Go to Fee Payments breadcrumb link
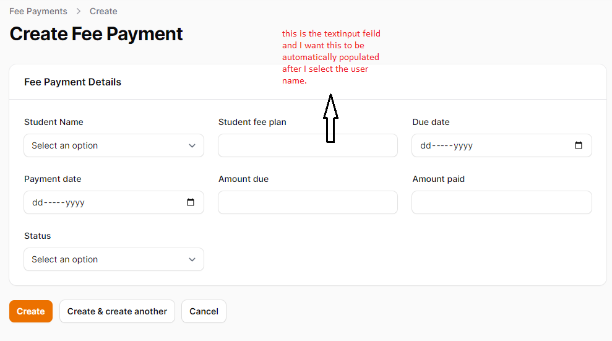 click(x=38, y=11)
